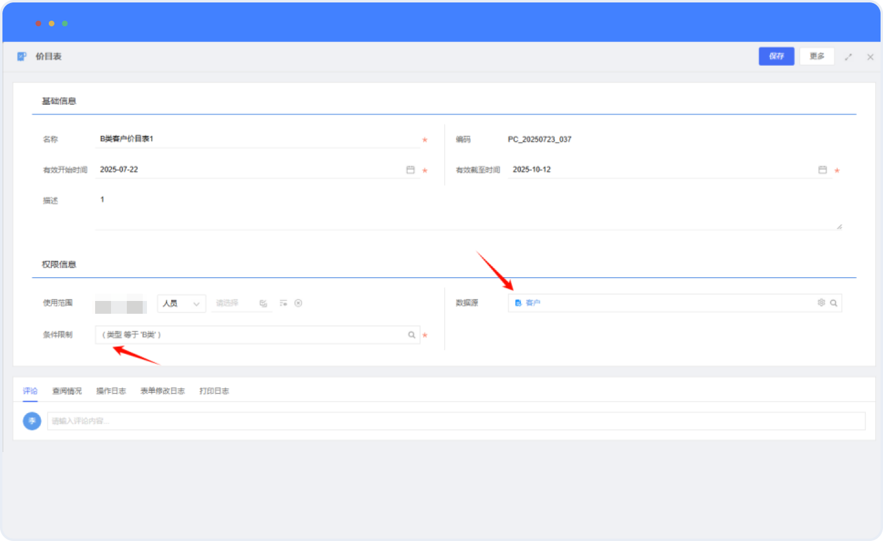Click search icon in 条件限制 field
The width and height of the screenshot is (883, 541).
(412, 335)
